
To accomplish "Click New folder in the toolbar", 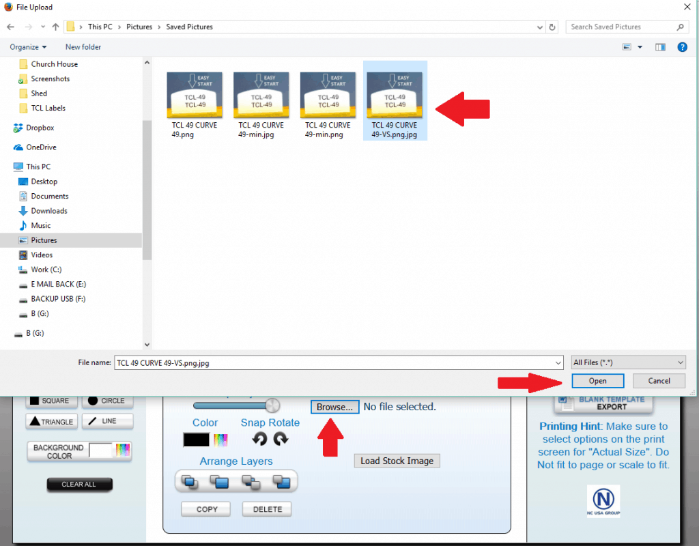I will (x=83, y=47).
